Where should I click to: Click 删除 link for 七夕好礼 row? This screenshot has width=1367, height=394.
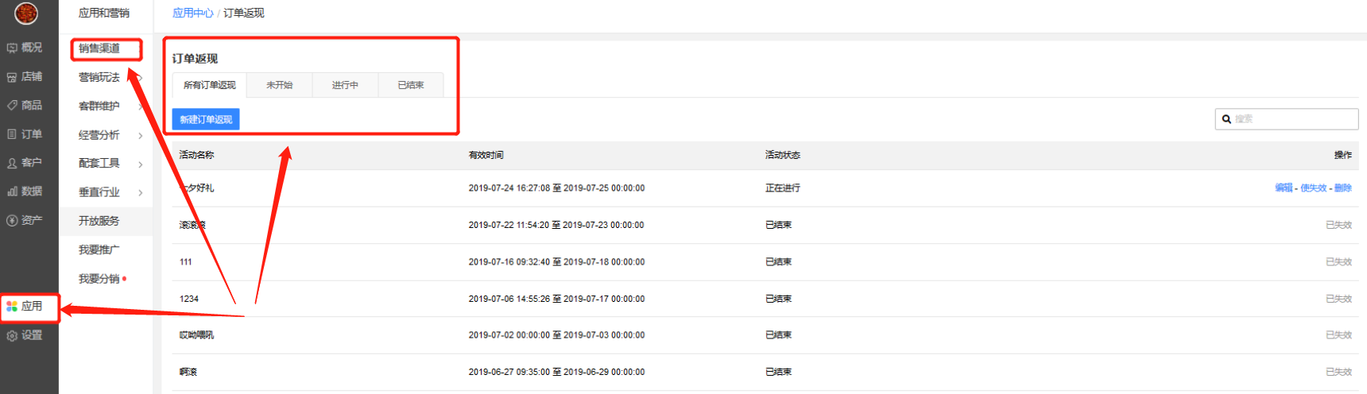coord(1343,188)
